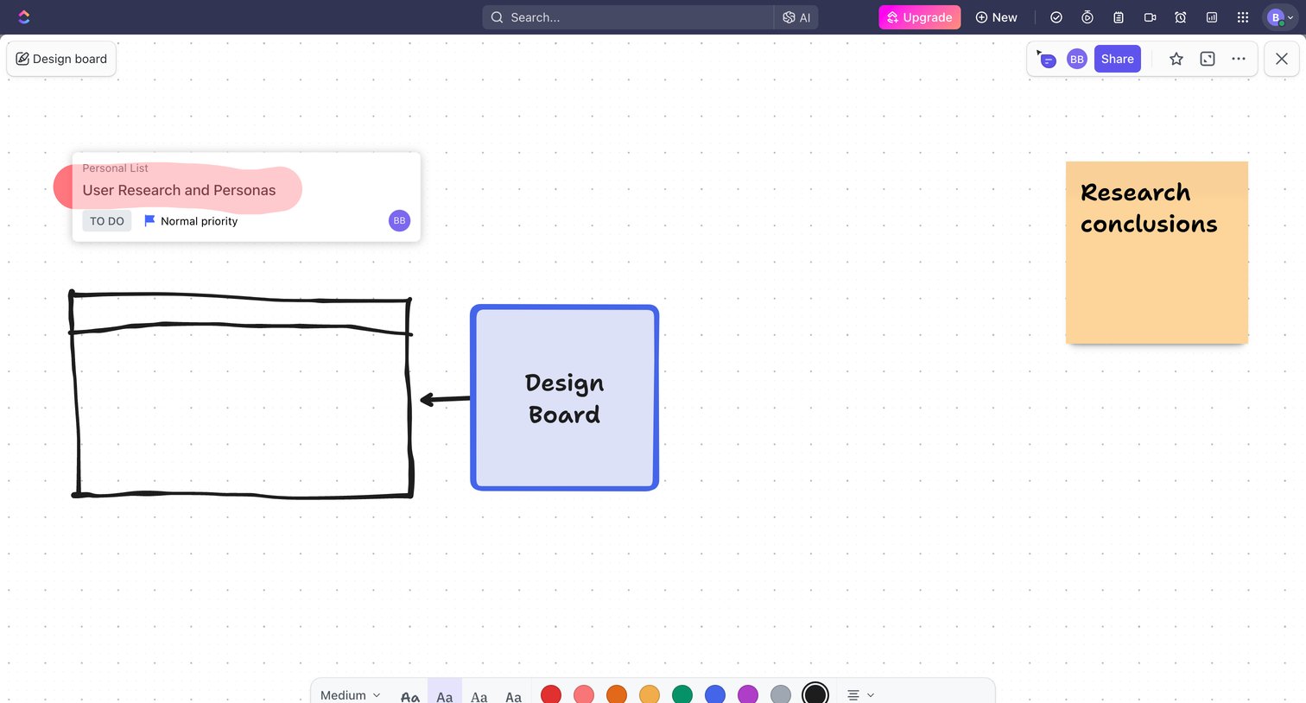Click the Search field

tap(628, 17)
